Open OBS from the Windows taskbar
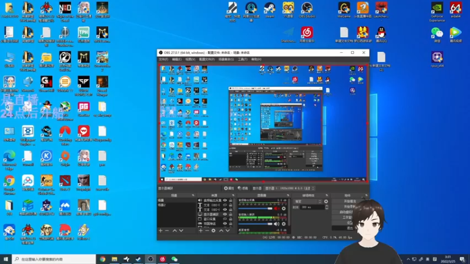Viewport: 470px width, 264px height. point(150,259)
